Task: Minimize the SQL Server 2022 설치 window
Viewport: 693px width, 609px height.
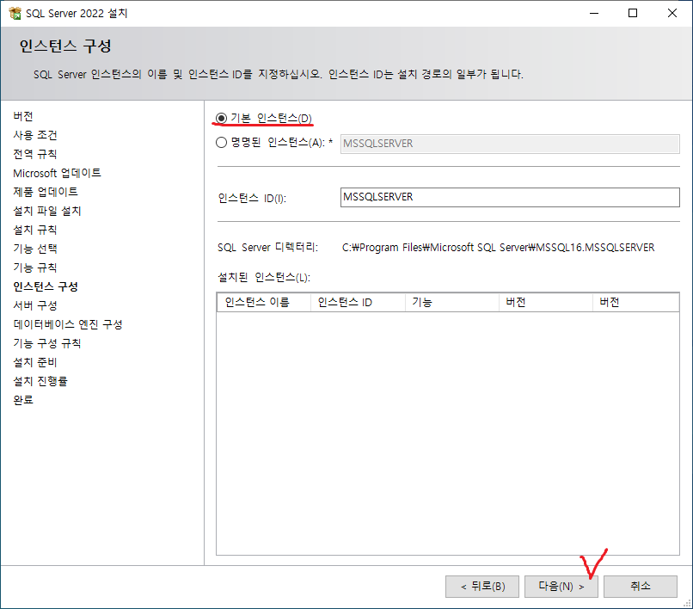Action: tap(594, 13)
